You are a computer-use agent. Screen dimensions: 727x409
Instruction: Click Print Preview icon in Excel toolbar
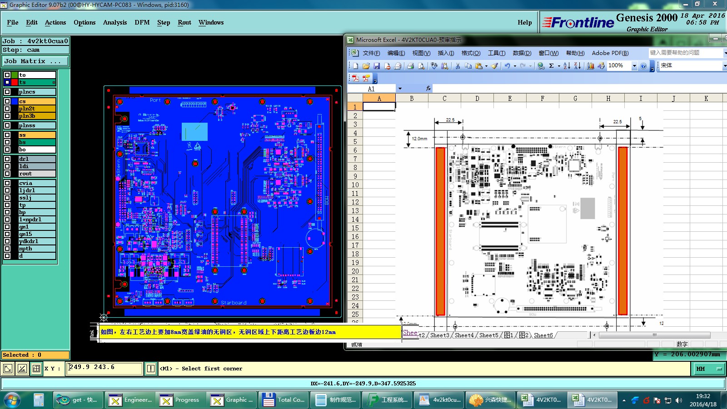[x=421, y=66]
